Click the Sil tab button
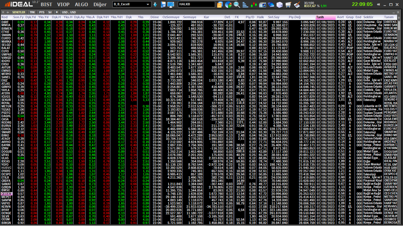Viewport: 403px width, 226px height. pyautogui.click(x=50, y=12)
